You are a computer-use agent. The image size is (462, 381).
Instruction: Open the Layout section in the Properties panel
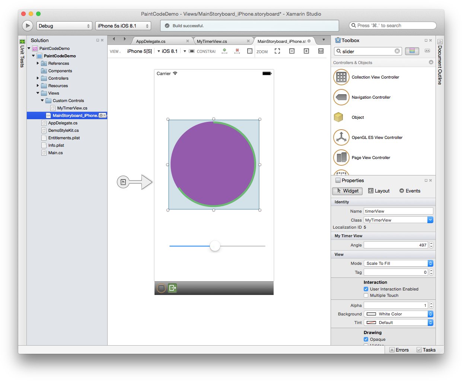(379, 191)
